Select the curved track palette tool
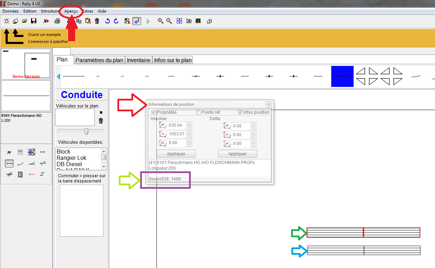 [x=20, y=163]
